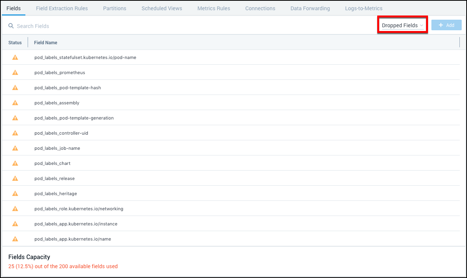This screenshot has height=278, width=467.
Task: Sort by Field Name column header
Action: tap(46, 43)
